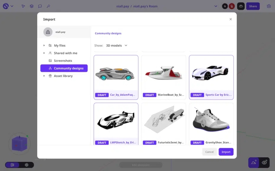Viewport: 275px width, 171px height.
Task: Expand the dropdown arrow beside the logo
Action: (x=12, y=6)
